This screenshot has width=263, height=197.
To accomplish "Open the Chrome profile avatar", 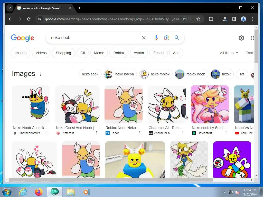I will (243, 19).
